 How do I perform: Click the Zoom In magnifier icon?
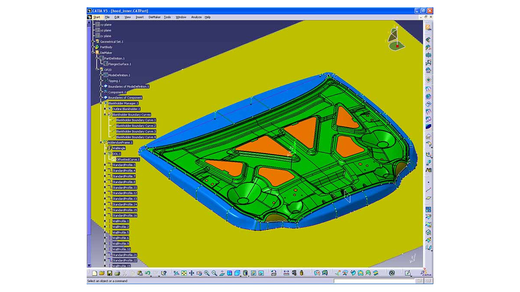coord(207,273)
